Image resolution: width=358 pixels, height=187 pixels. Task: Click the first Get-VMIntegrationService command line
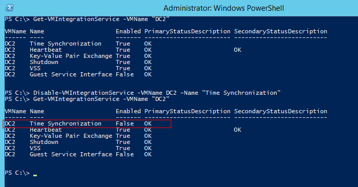(x=87, y=19)
